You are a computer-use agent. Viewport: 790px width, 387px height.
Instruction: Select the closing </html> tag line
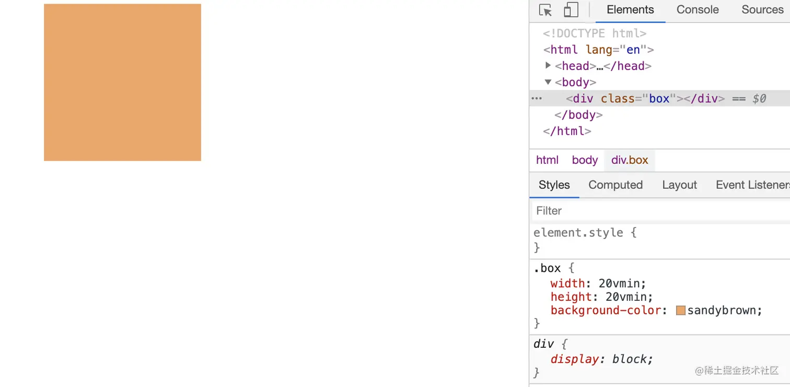tap(567, 131)
